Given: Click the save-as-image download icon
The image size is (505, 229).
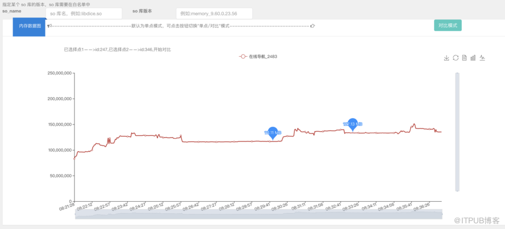Looking at the screenshot, I should pyautogui.click(x=446, y=58).
